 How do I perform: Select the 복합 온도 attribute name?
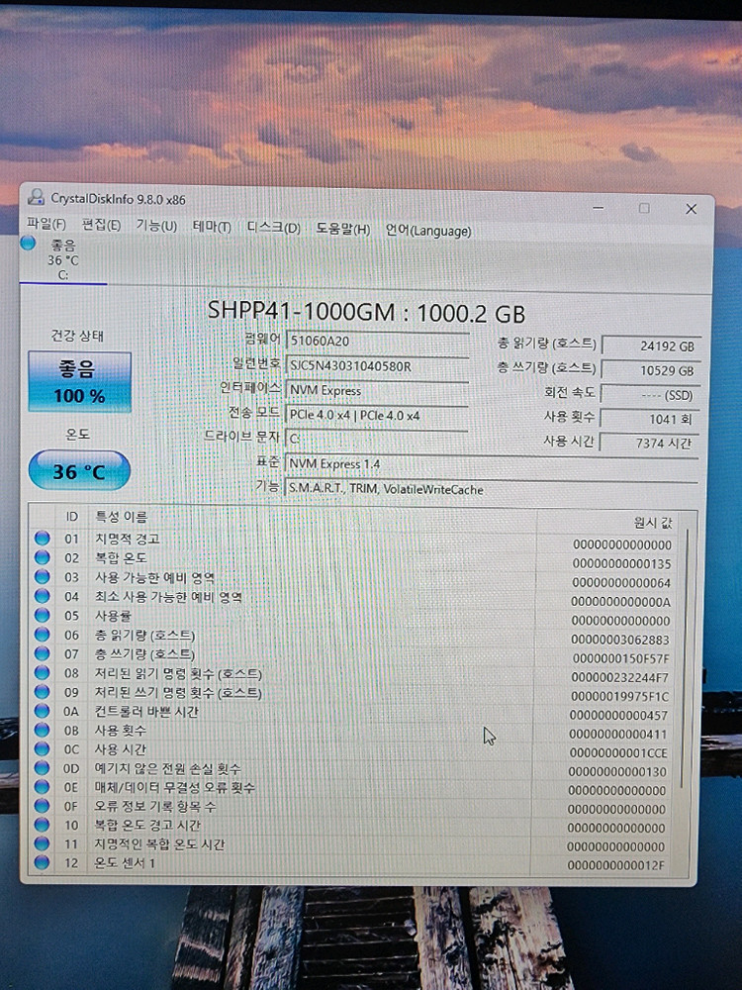tap(121, 557)
